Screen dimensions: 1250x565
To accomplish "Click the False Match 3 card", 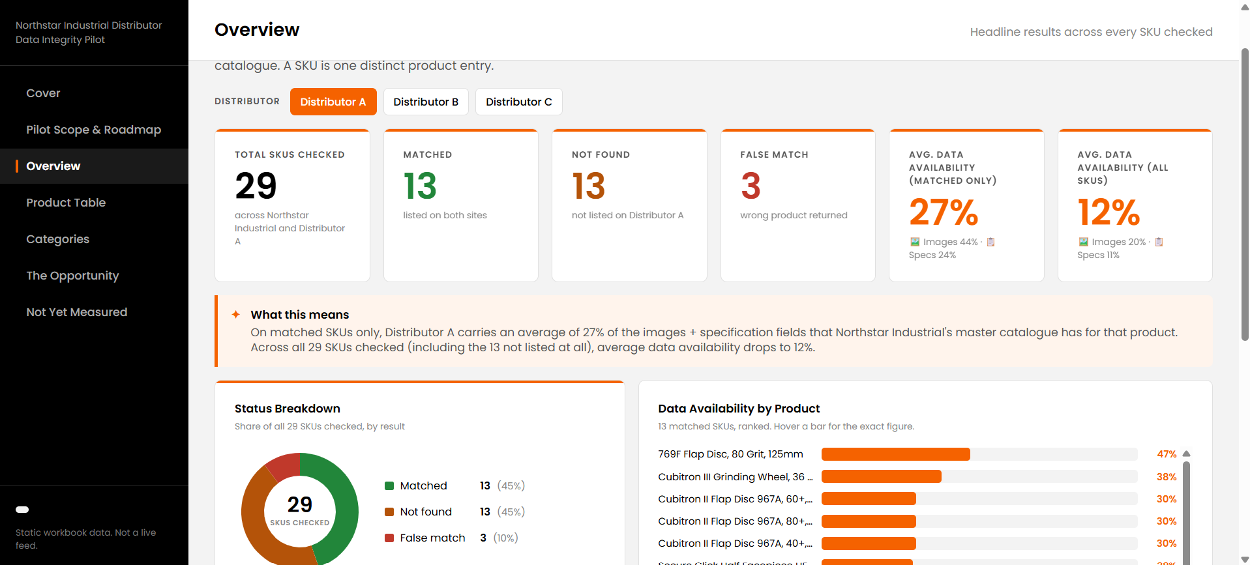I will click(x=798, y=205).
